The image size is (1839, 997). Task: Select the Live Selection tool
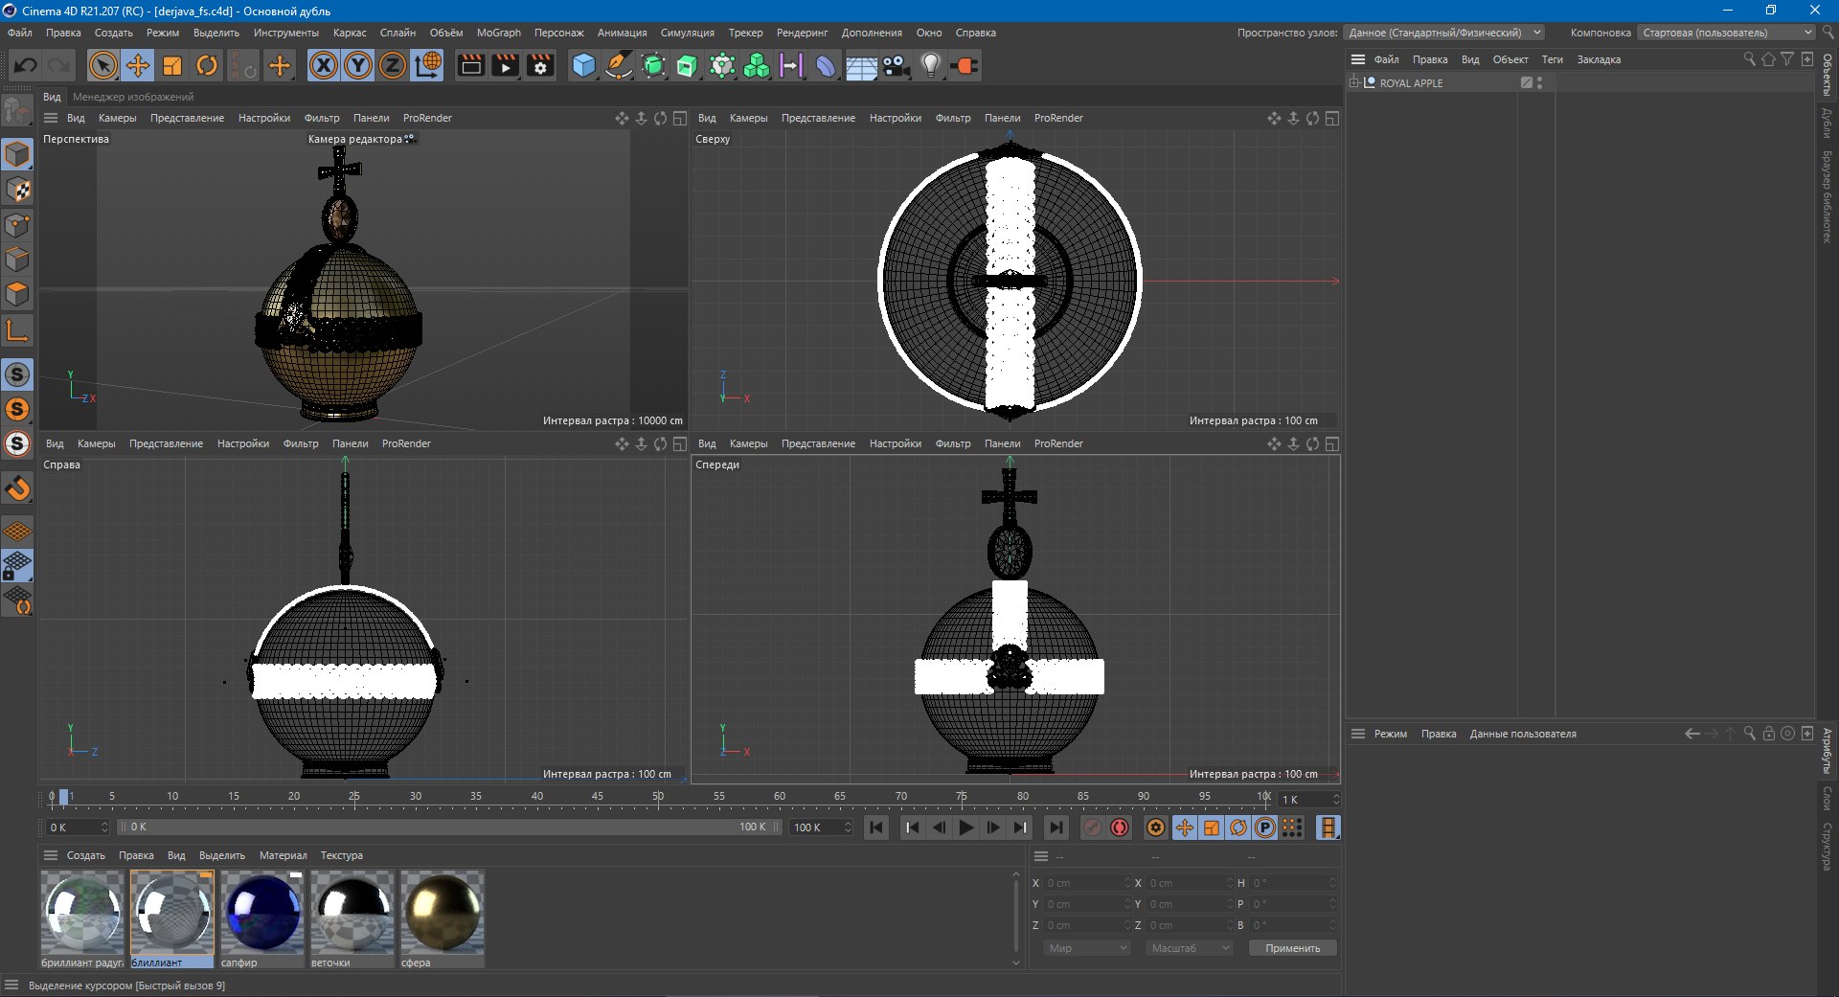(x=102, y=65)
